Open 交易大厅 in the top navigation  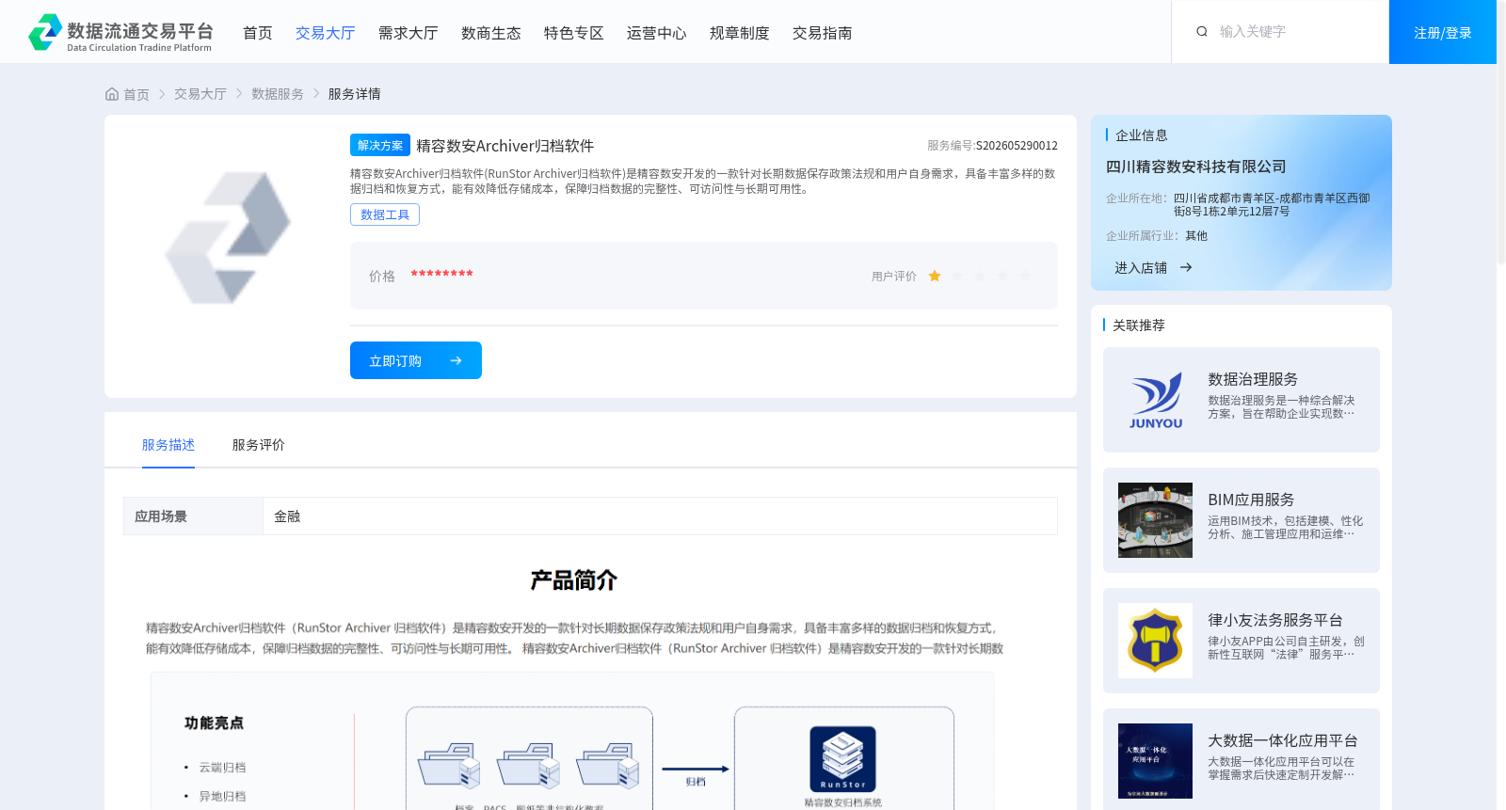click(326, 33)
